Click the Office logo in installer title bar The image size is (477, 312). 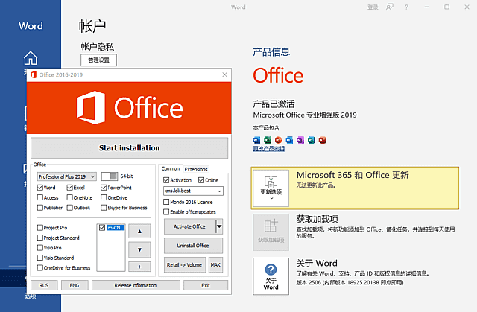[x=34, y=74]
